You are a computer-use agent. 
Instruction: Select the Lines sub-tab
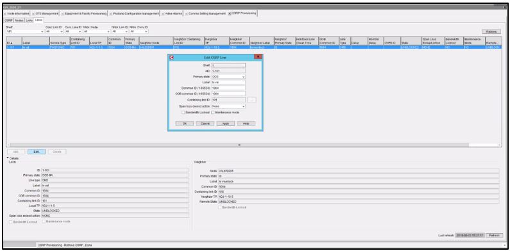[x=38, y=20]
